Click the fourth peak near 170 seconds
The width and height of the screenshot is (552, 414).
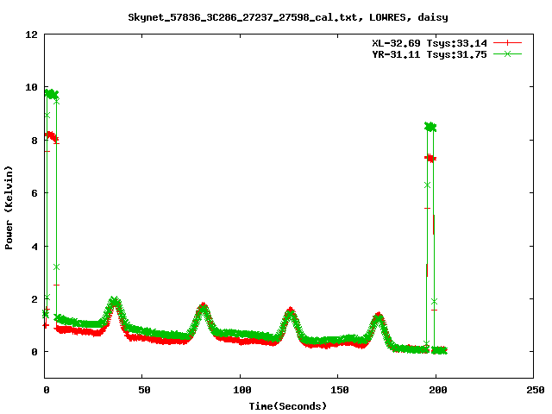[x=378, y=317]
